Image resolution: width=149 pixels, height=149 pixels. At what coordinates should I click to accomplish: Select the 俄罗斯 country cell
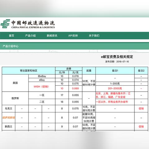[15, 98]
